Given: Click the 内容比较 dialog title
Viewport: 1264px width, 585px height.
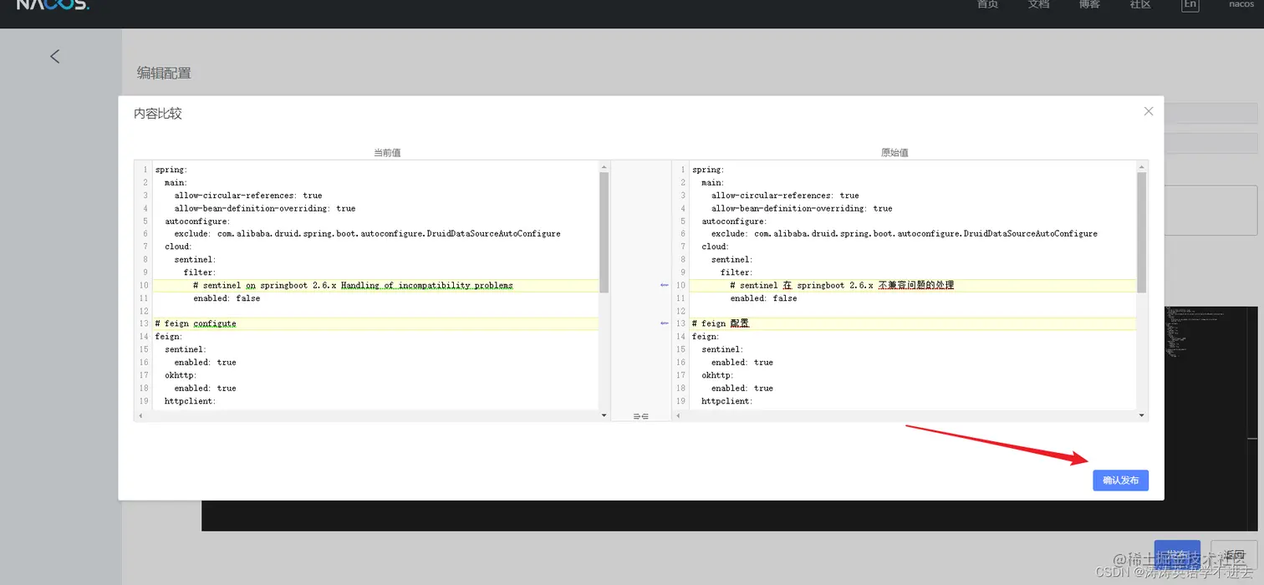Looking at the screenshot, I should [x=158, y=113].
